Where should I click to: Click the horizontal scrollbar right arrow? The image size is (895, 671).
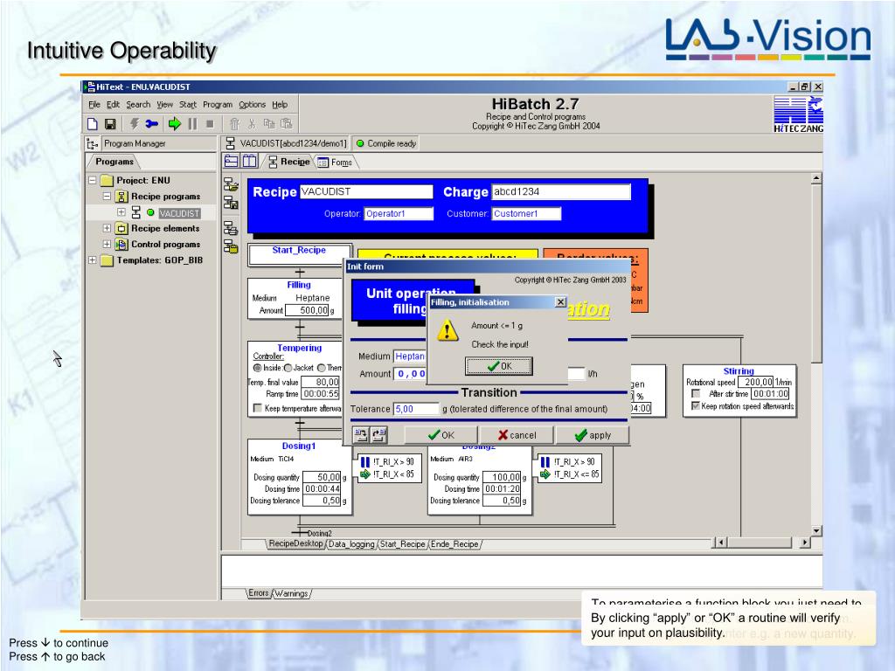coord(805,543)
